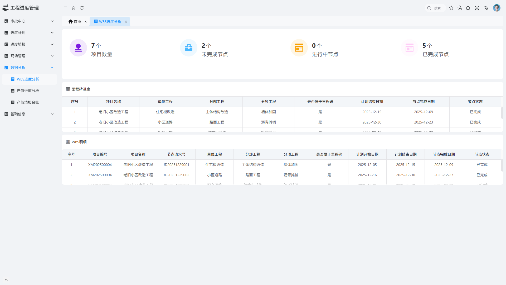
Task: Click the orange 进行中节点 icon
Action: click(299, 48)
